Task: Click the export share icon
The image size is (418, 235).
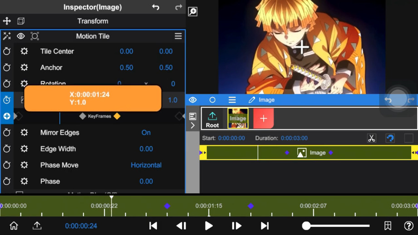Action: [x=37, y=225]
